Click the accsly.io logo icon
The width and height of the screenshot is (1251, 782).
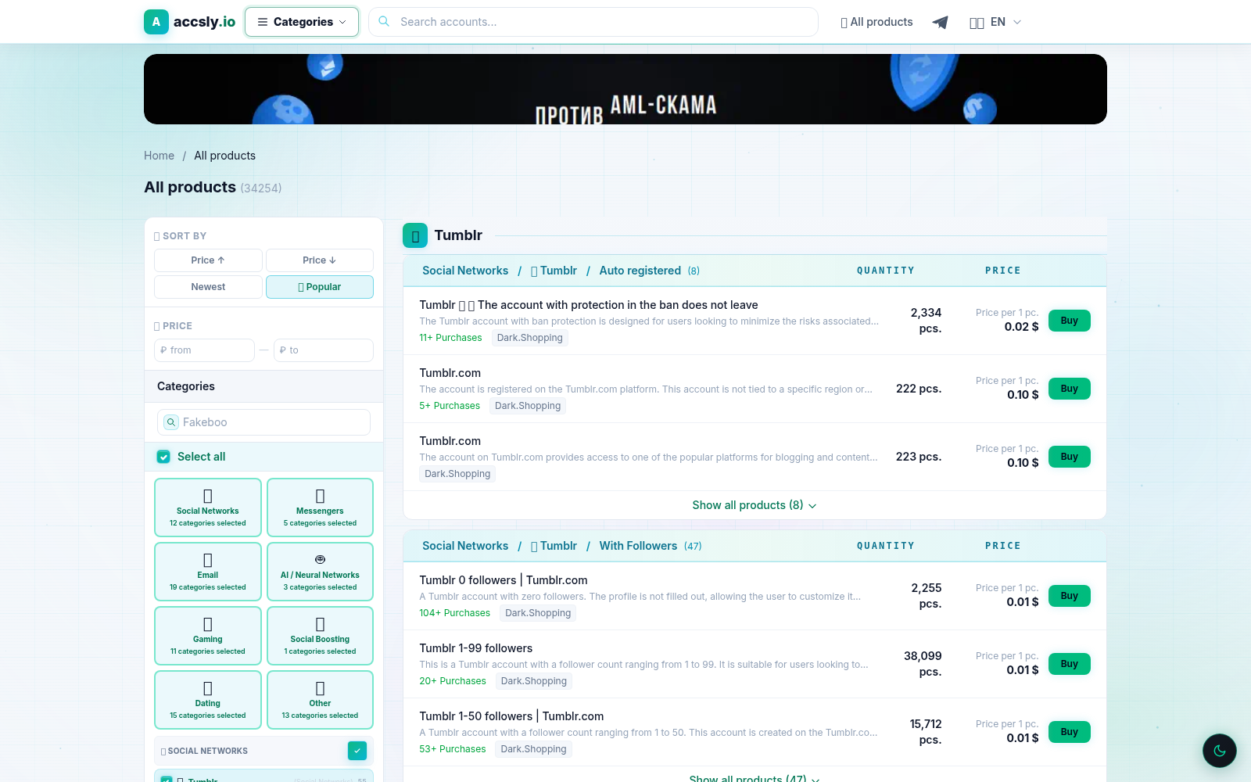[x=156, y=22]
